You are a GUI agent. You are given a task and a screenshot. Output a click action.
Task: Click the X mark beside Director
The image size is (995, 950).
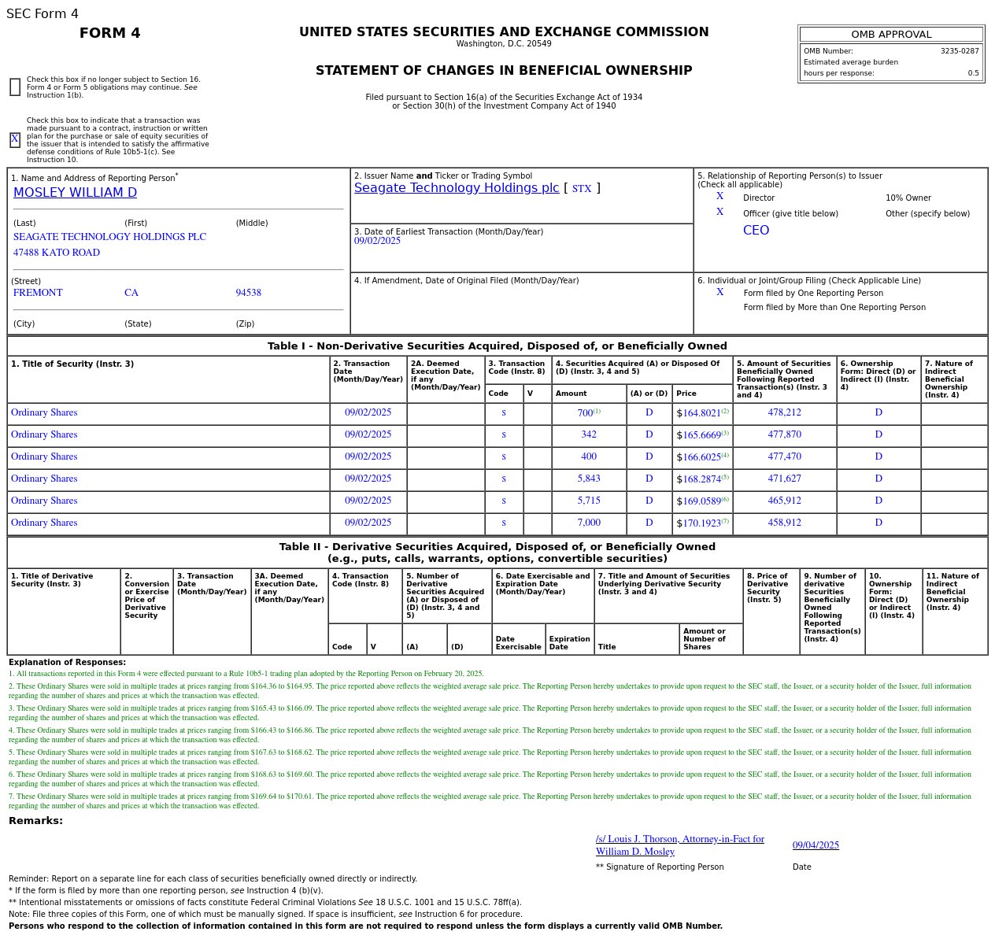point(719,197)
